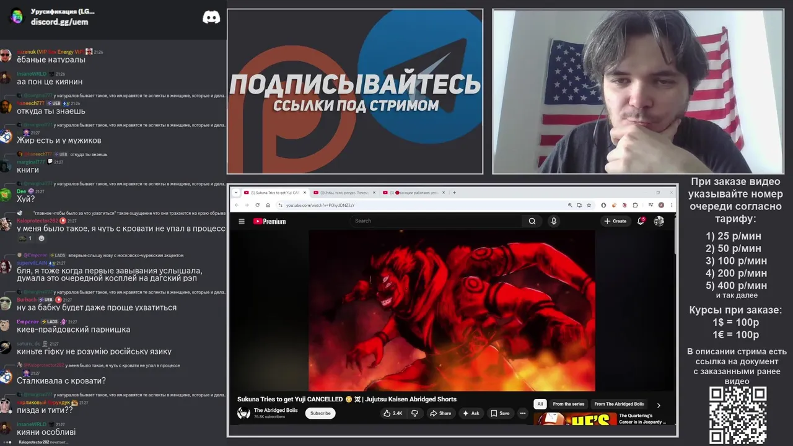Image resolution: width=793 pixels, height=446 pixels.
Task: Open the YouTube account avatar menu
Action: click(x=659, y=221)
